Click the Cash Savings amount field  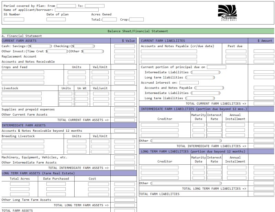[x=41, y=46]
